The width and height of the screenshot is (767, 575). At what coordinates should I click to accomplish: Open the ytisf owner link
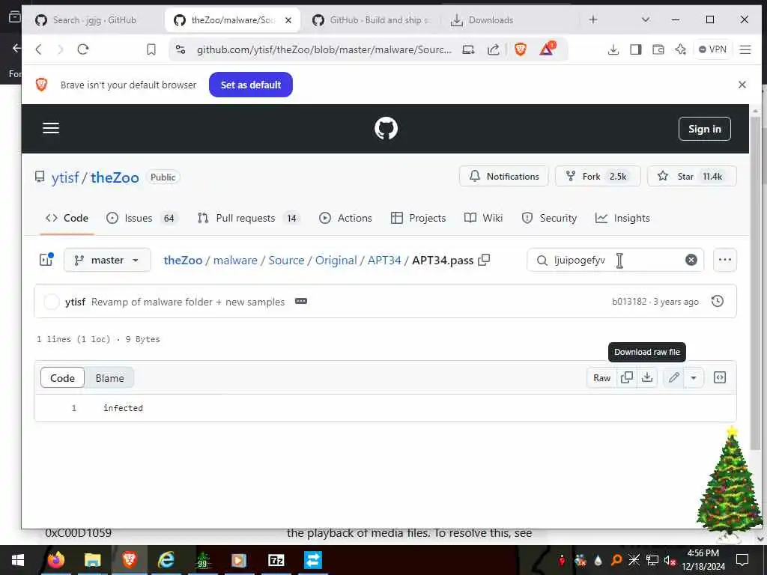[65, 177]
